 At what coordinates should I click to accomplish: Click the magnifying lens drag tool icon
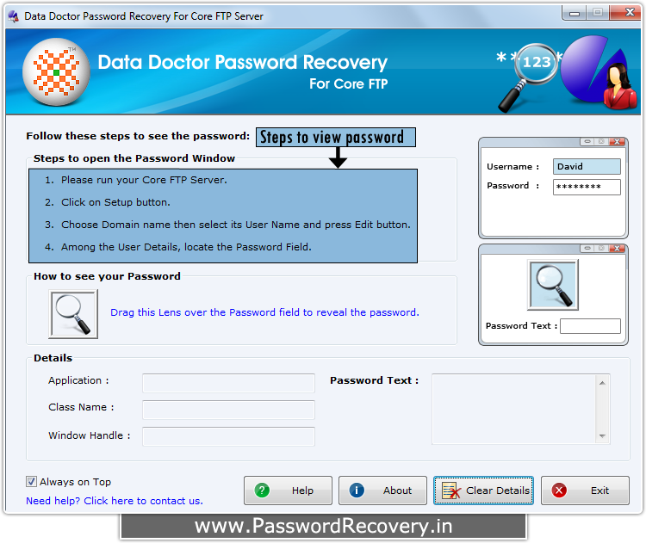tap(73, 314)
